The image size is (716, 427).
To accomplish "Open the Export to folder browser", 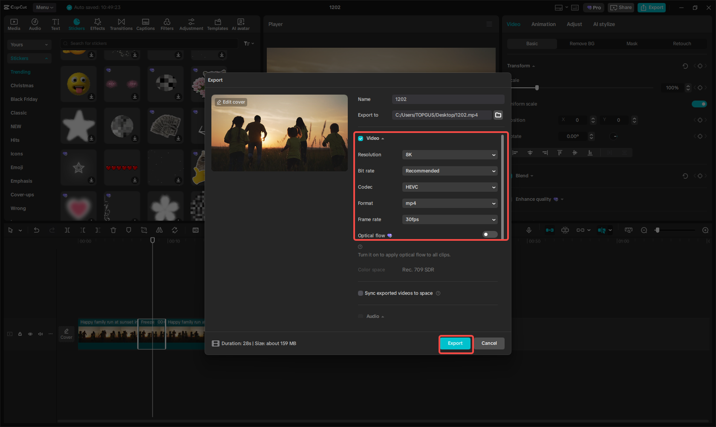I will (x=498, y=115).
